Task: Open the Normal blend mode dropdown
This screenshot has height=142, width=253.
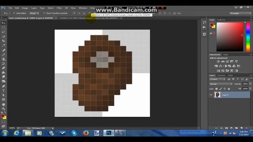Action: [221, 84]
